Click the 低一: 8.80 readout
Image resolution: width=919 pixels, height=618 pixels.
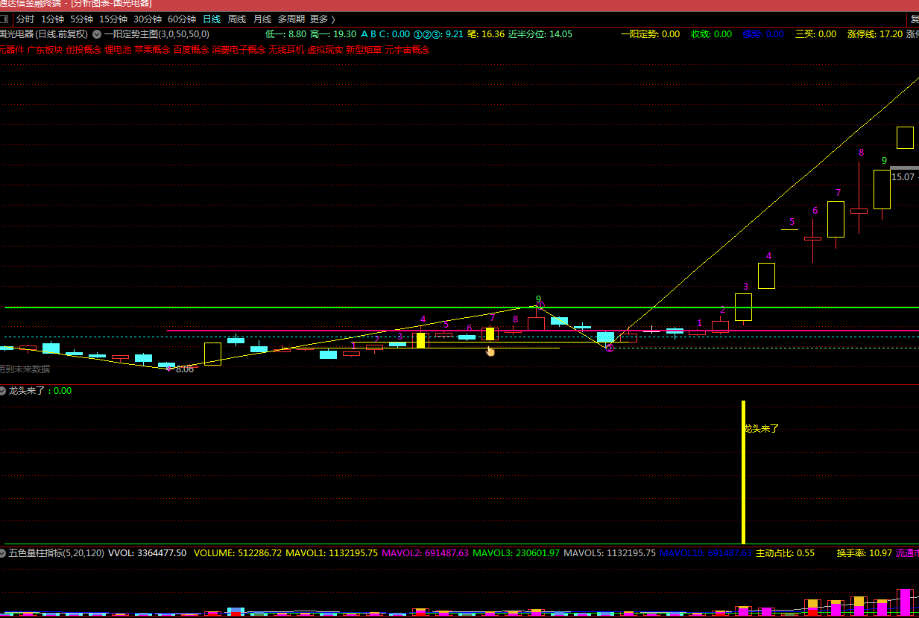point(285,34)
